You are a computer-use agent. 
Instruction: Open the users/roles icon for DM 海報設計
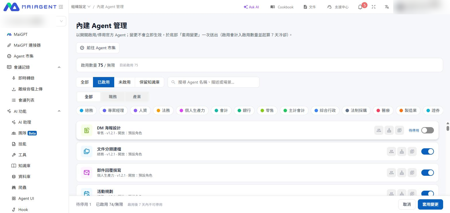pyautogui.click(x=379, y=130)
